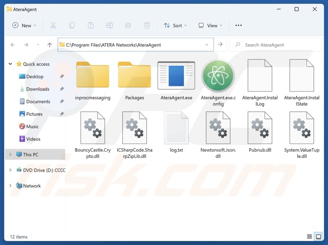Screen dimensions: 328x245
Task: Open Music in the sidebar
Action: 29,126
